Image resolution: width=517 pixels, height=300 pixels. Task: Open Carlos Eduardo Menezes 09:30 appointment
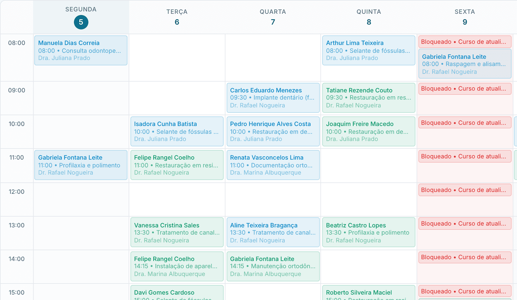tap(273, 98)
